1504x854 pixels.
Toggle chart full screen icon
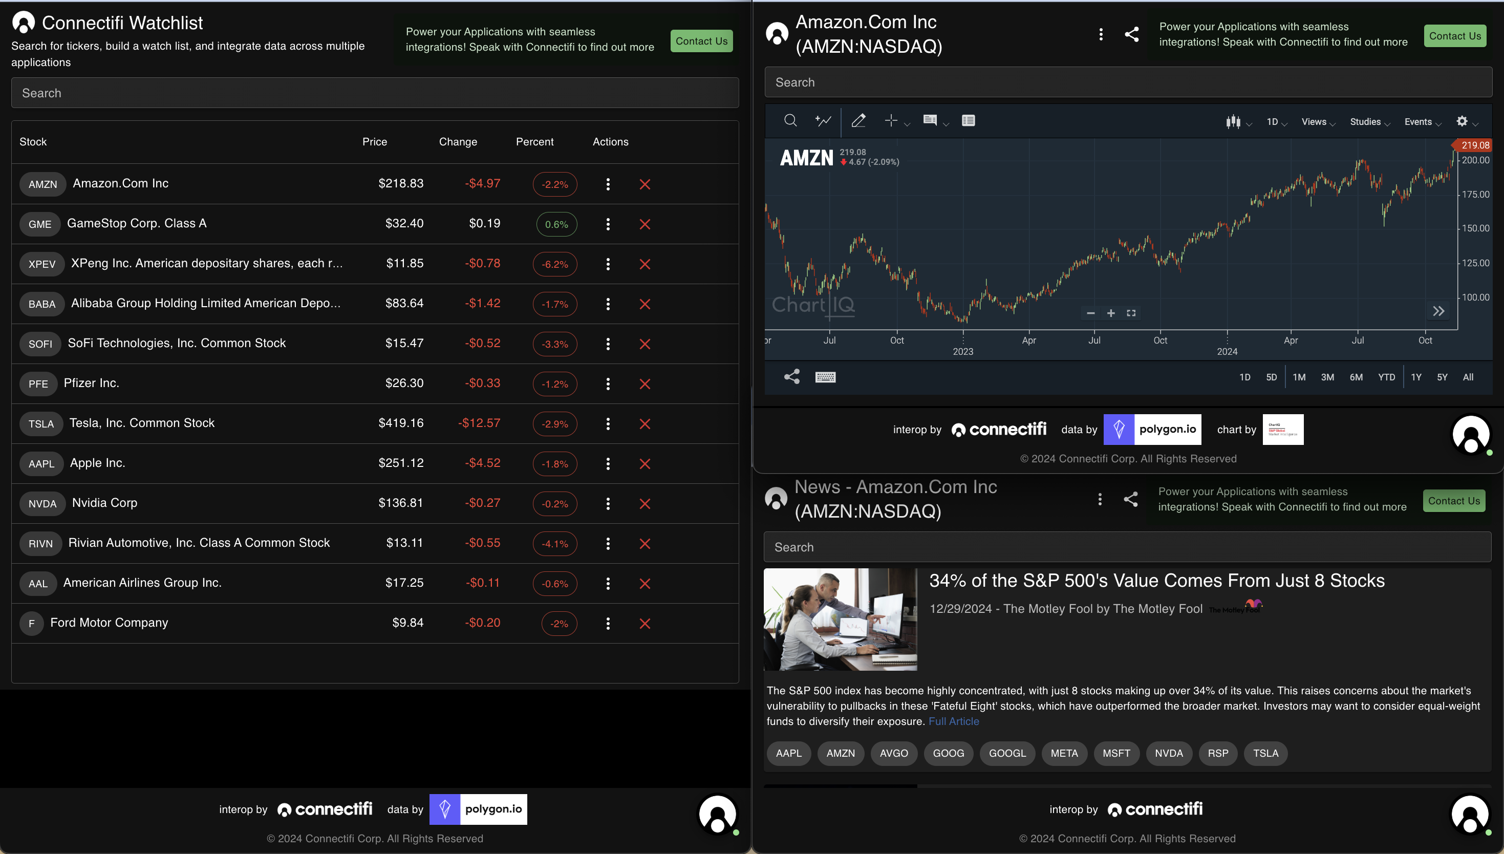pos(1131,313)
